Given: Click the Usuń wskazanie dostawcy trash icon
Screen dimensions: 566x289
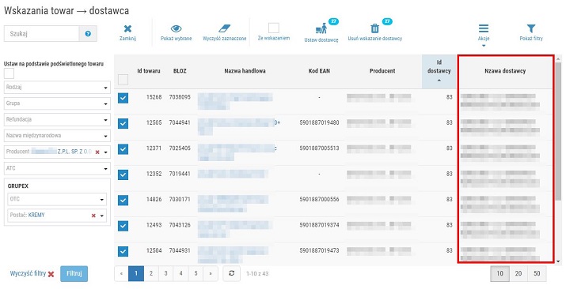Looking at the screenshot, I should pyautogui.click(x=375, y=28).
